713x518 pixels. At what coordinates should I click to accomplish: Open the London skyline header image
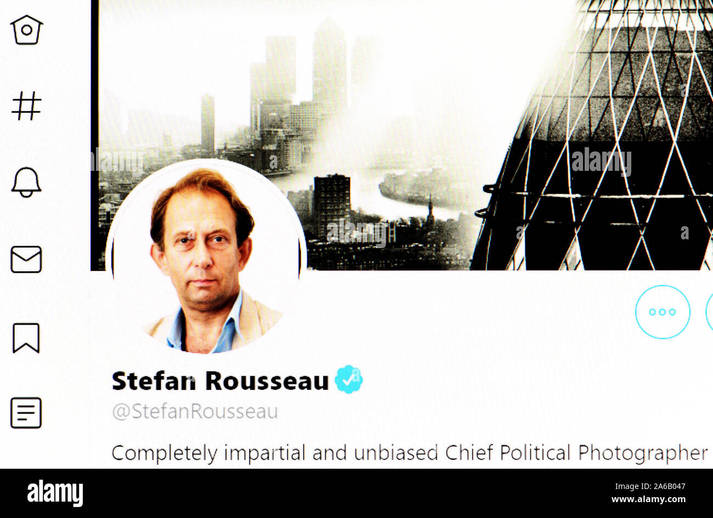tap(401, 135)
